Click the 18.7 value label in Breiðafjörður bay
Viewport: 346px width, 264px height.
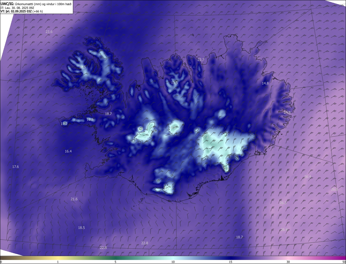pyautogui.click(x=108, y=114)
